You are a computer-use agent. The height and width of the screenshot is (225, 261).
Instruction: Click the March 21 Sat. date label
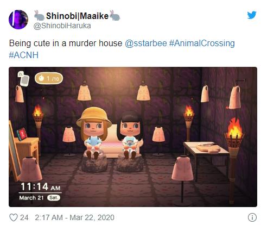click(x=40, y=198)
